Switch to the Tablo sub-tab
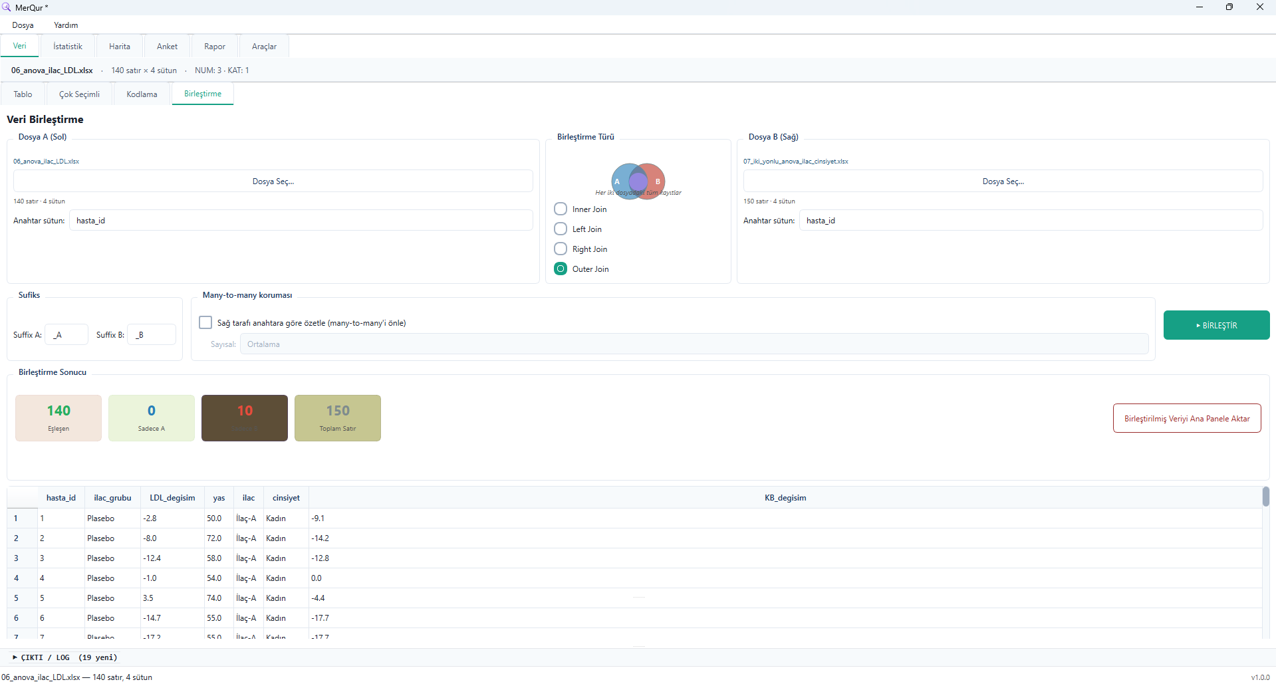The image size is (1276, 684). (23, 94)
